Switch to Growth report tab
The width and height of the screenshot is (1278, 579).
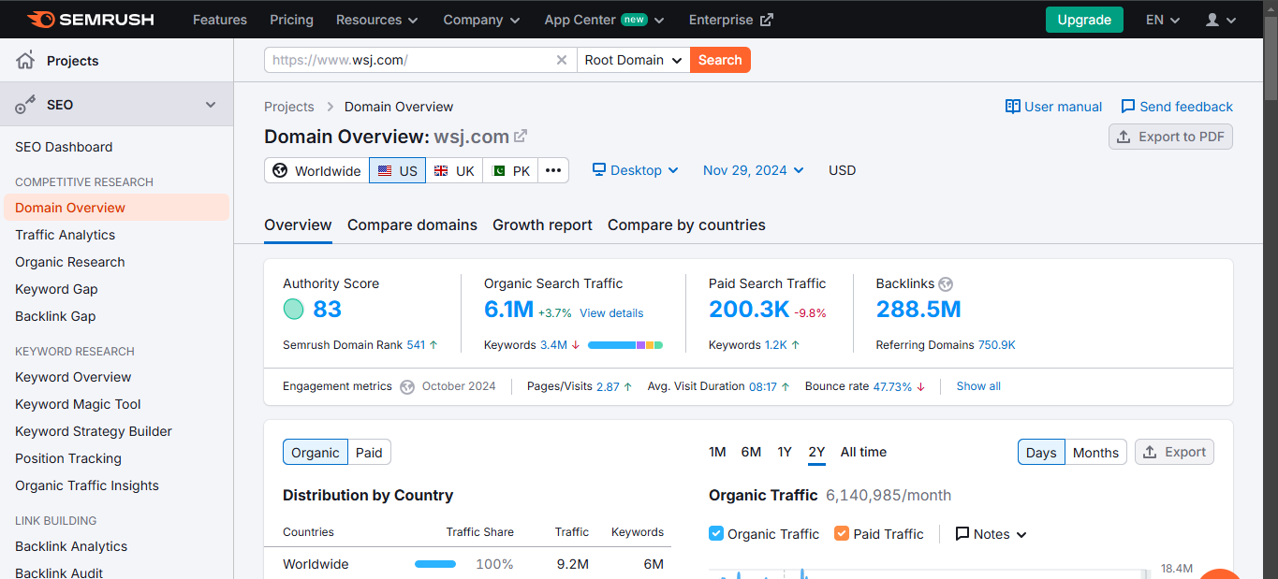click(542, 224)
